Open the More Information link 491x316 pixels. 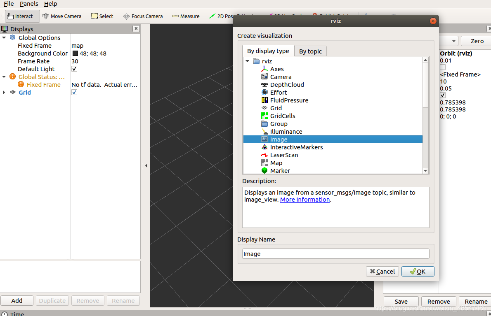305,200
